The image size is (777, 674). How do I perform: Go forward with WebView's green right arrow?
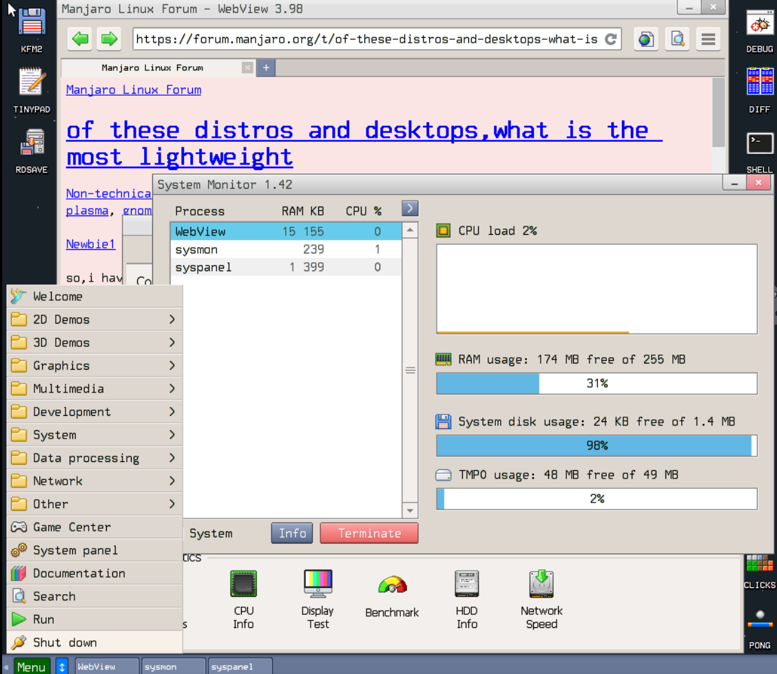pos(109,39)
